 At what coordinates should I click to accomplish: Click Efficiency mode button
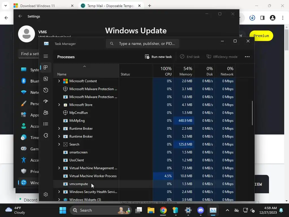point(222,57)
